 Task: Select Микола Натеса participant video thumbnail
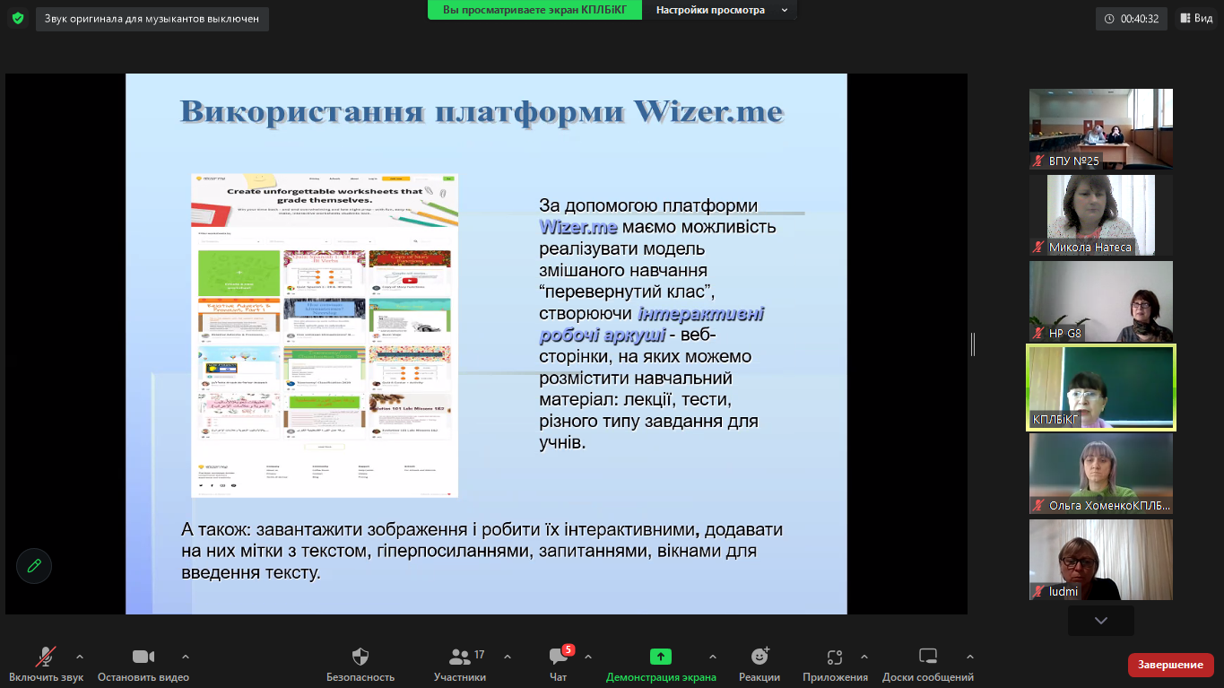point(1101,215)
